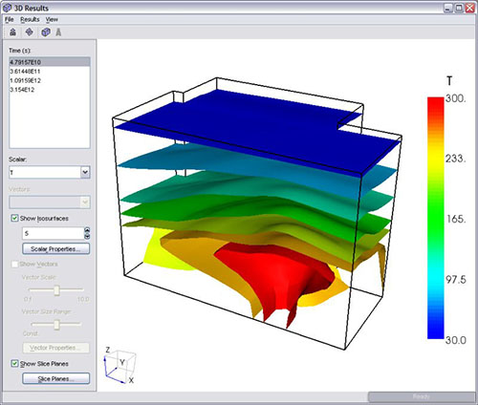478x405 pixels.
Task: Click the diamond-shaped rotate view toolbar icon
Action: 30,32
